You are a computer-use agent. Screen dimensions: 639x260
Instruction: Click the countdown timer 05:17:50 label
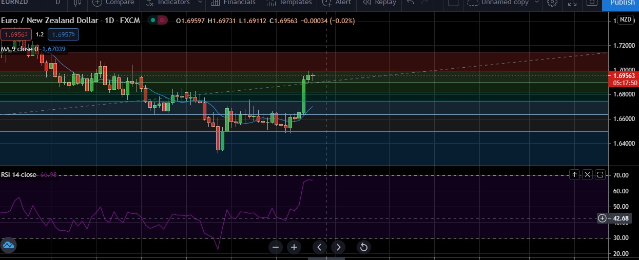[x=625, y=83]
